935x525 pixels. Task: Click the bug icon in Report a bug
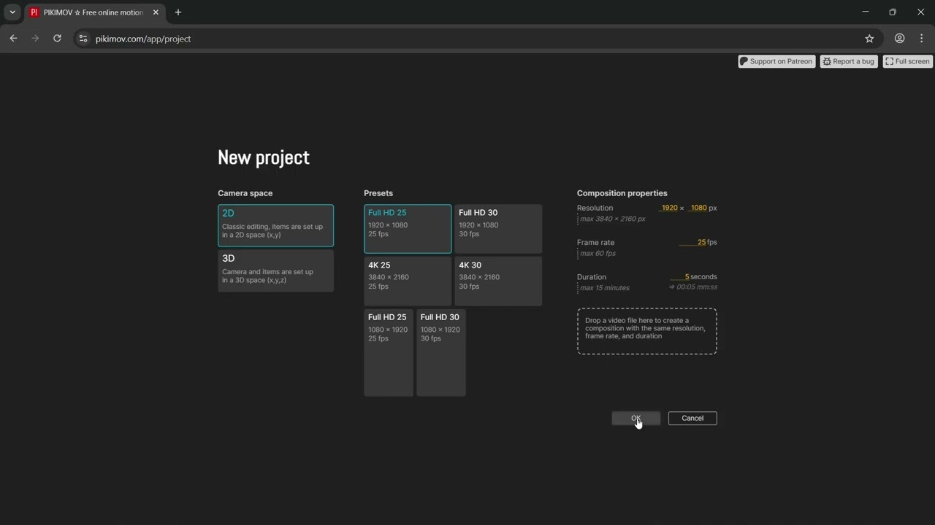pyautogui.click(x=827, y=61)
